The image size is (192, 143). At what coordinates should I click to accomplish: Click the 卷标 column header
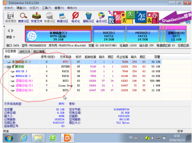tap(22, 57)
